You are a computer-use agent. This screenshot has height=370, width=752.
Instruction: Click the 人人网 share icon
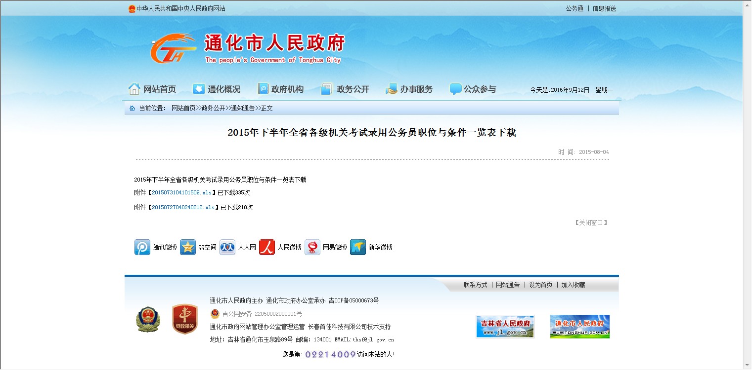click(x=227, y=247)
